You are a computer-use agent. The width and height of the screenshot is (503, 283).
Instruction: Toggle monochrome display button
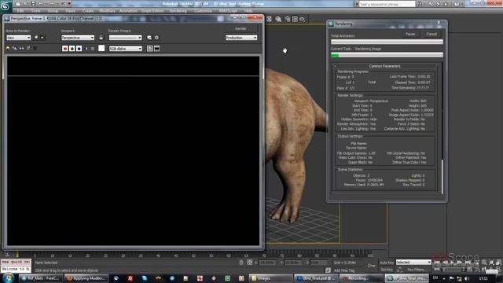coord(93,49)
